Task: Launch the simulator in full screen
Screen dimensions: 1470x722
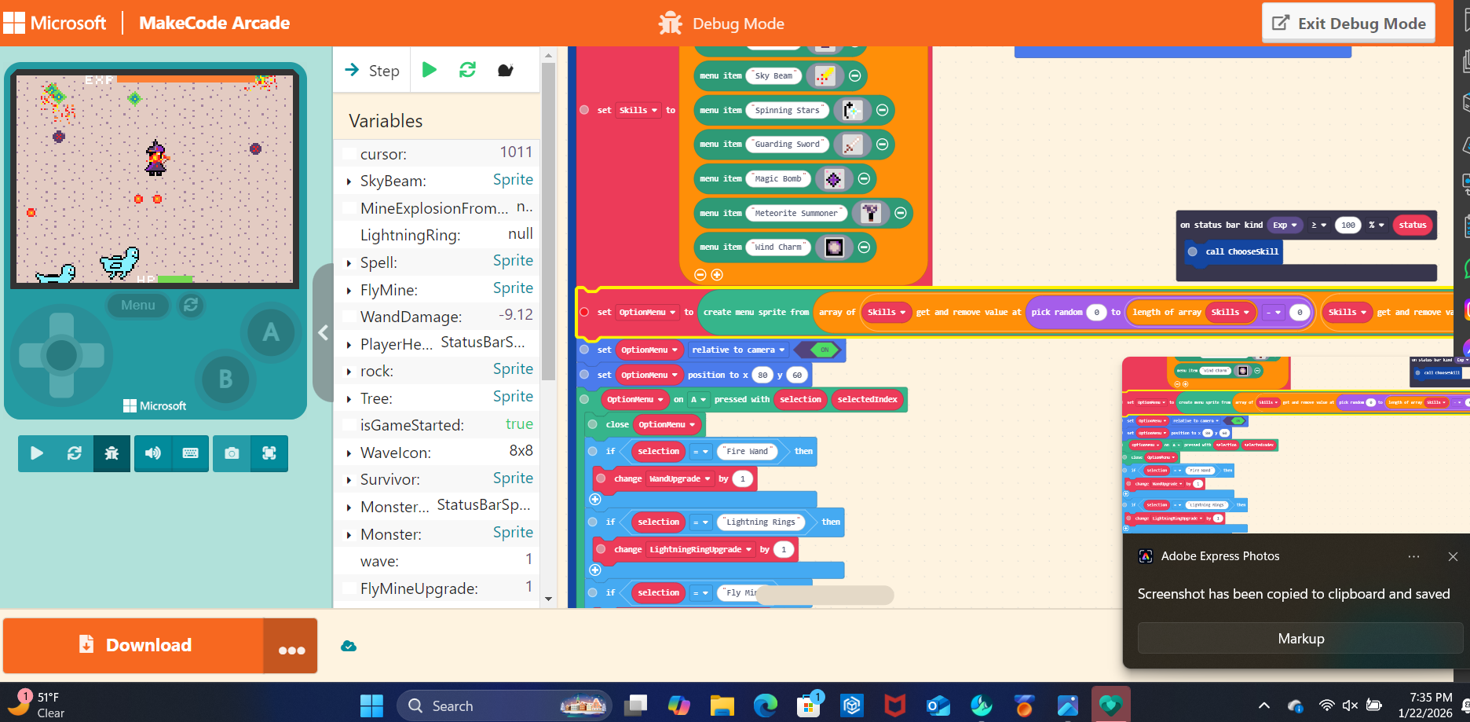Action: coord(269,453)
